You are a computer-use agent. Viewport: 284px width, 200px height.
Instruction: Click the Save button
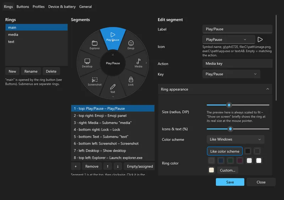point(230,182)
